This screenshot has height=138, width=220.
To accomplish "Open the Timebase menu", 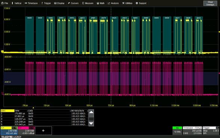I will 31,3.
